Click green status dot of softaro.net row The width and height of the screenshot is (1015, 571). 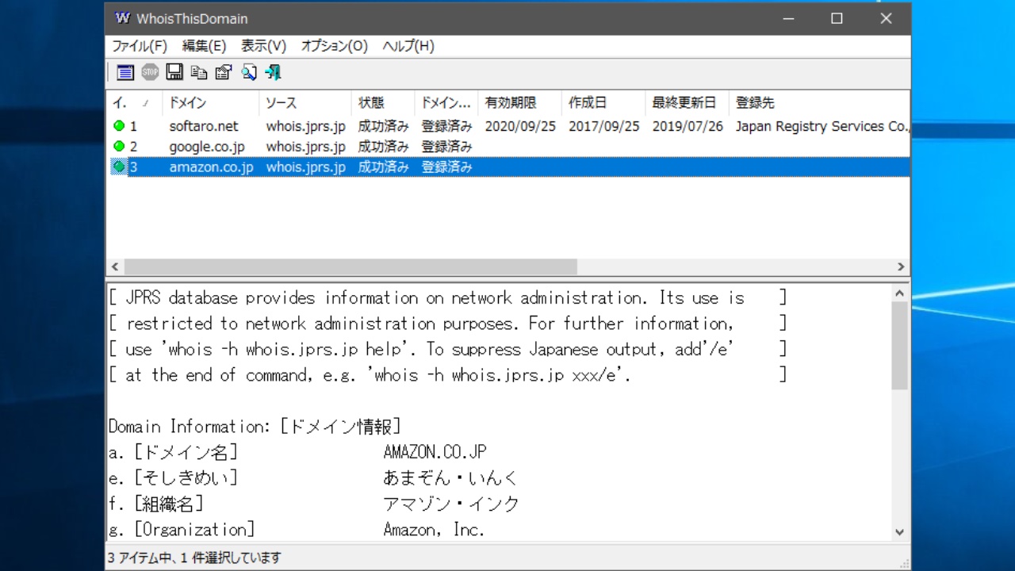[119, 125]
